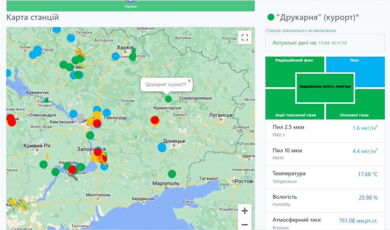Click the Пил 10 мкм row
Screen dimensions: 390x230
click(325, 154)
